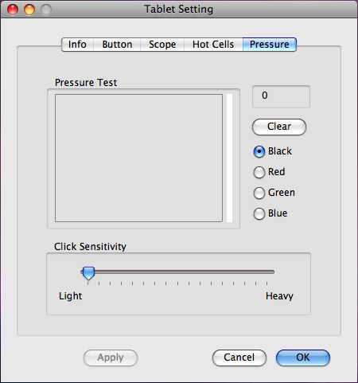
Task: Click the pressure value field showing 0
Action: 281,96
